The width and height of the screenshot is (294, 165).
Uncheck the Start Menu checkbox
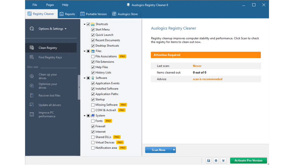[93, 30]
